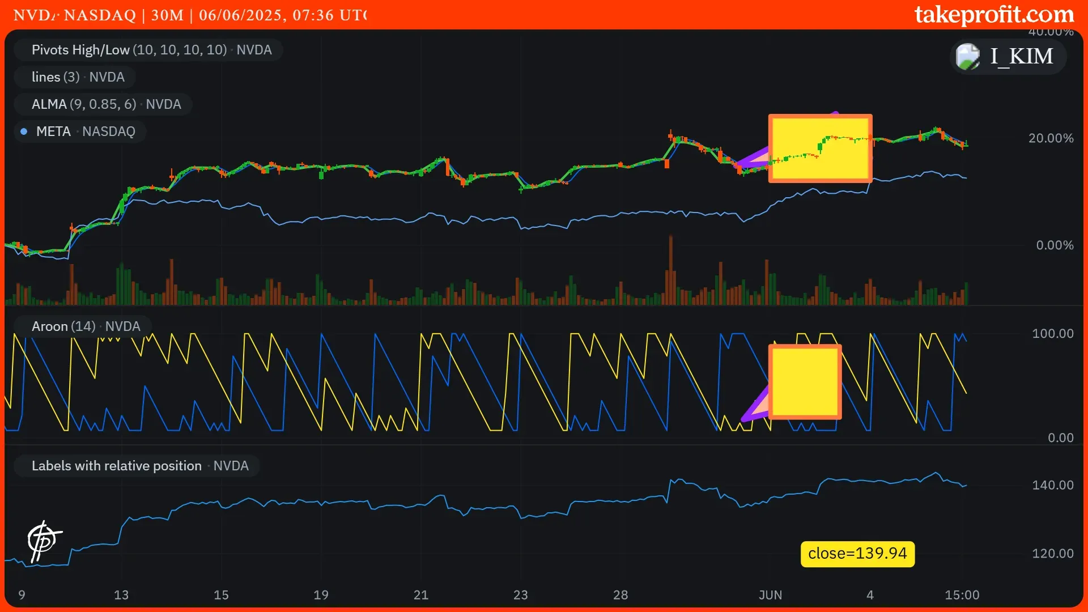Click the 140.00 scale label in bottom pane
The height and width of the screenshot is (612, 1088).
tap(1052, 485)
